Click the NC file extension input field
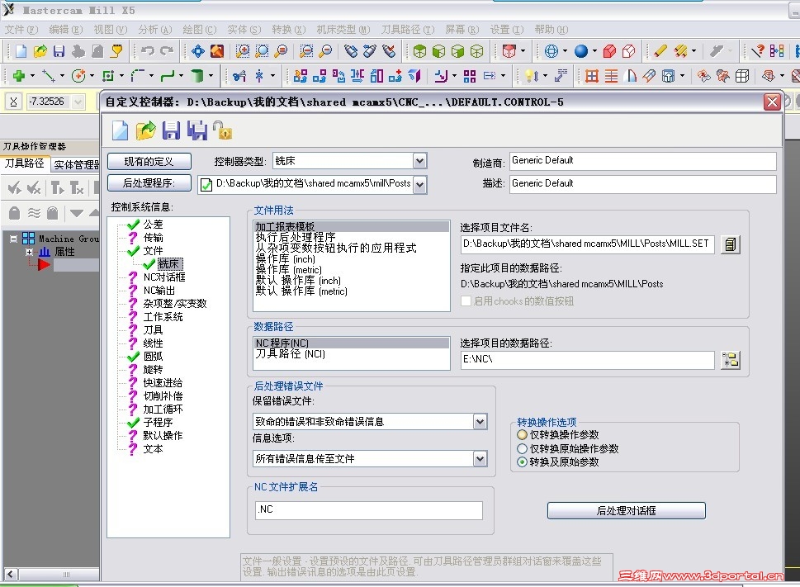Viewport: 800px width, 587px height. click(368, 510)
